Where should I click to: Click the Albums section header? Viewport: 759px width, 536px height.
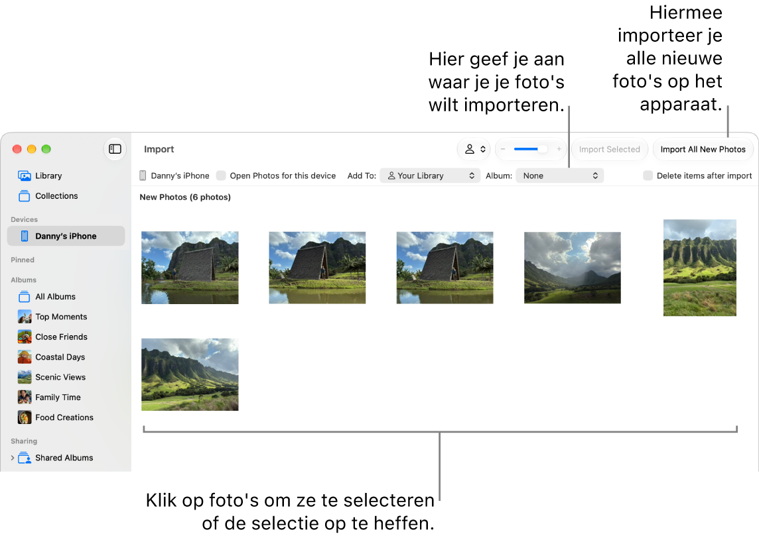click(24, 280)
